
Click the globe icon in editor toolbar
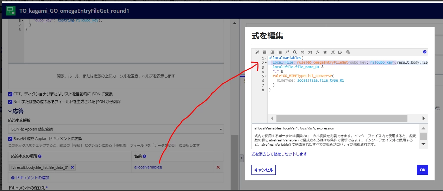pyautogui.click(x=348, y=52)
